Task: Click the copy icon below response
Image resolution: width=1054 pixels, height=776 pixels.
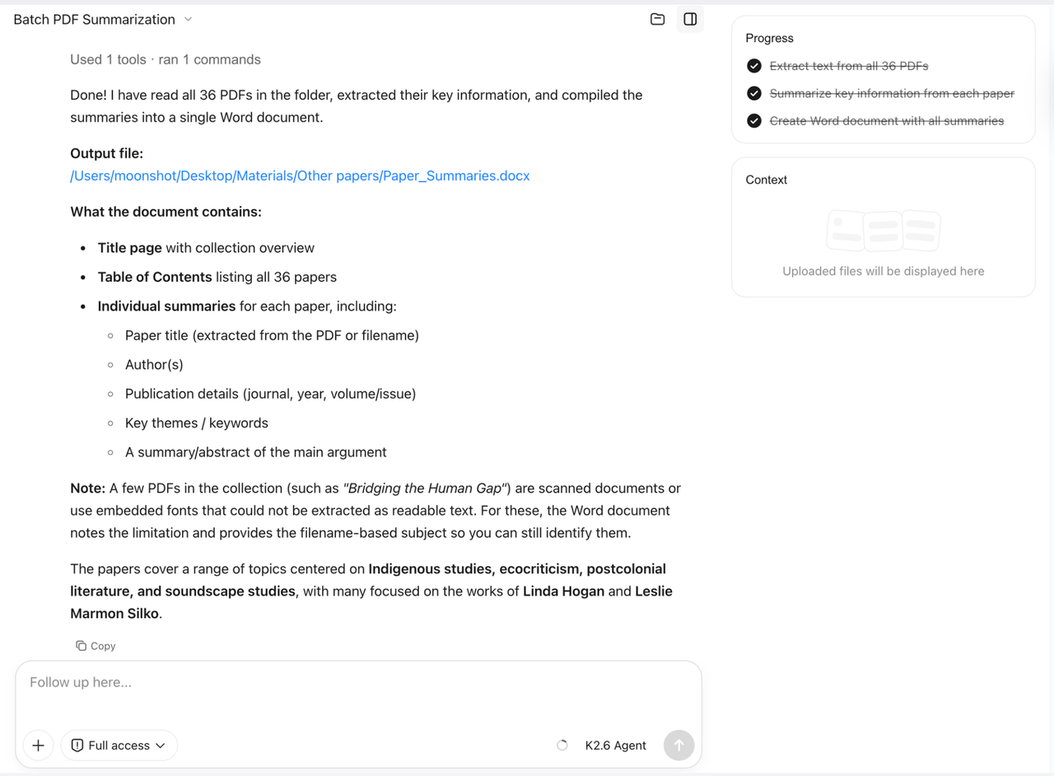Action: coord(81,646)
